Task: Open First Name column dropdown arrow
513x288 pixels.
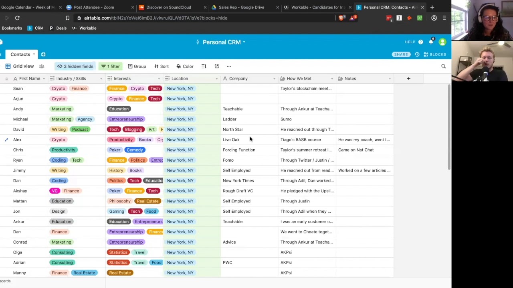Action: (44, 78)
